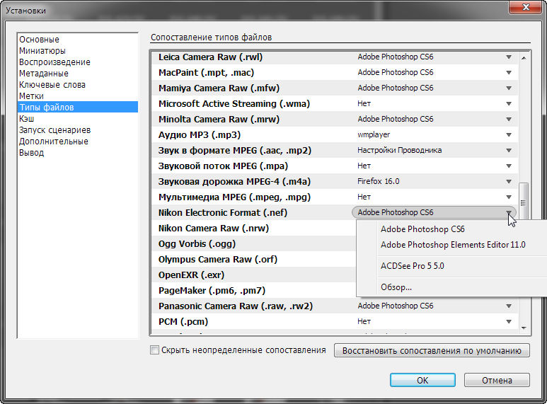The width and height of the screenshot is (547, 404).
Task: Click the Olympus Camera Raw (.orf) row
Action: coord(253,260)
